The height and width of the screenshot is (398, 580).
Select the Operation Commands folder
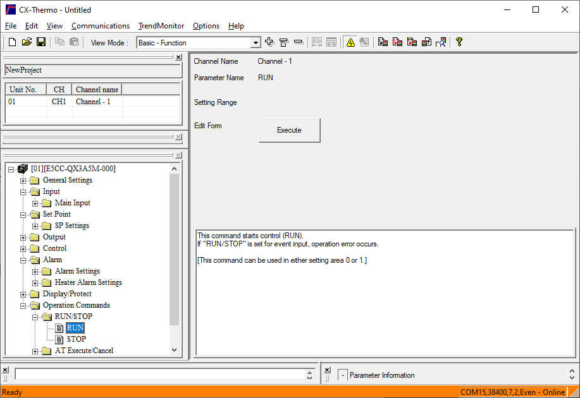pyautogui.click(x=76, y=305)
